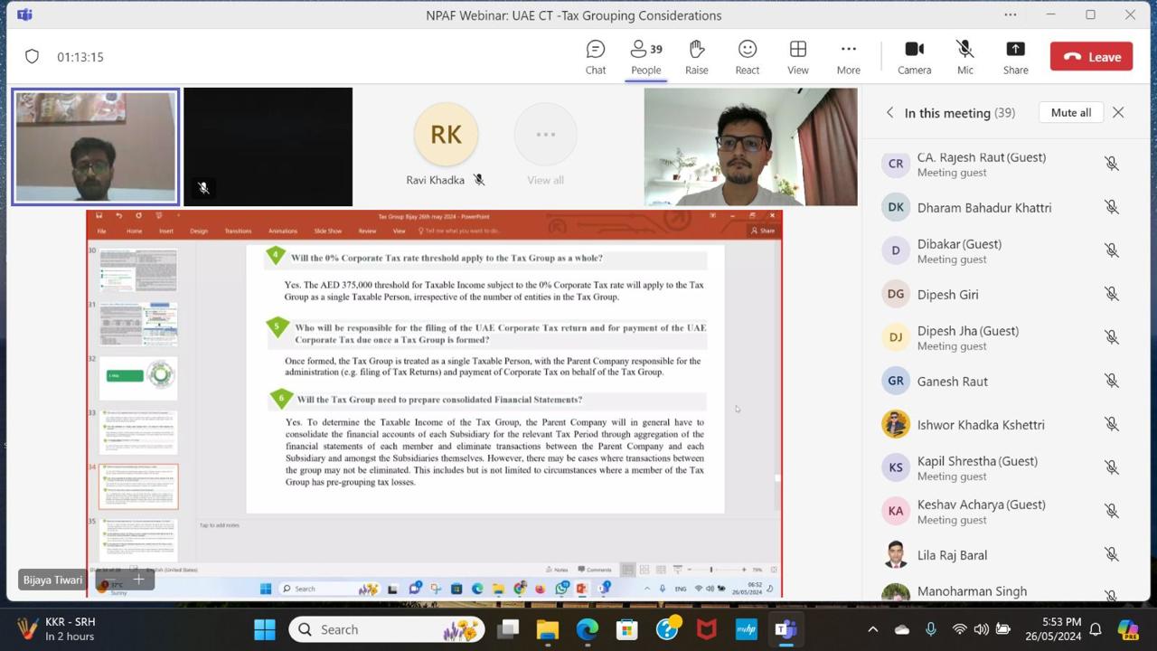This screenshot has width=1157, height=651.
Task: Raise your hand in the meeting
Action: (696, 56)
